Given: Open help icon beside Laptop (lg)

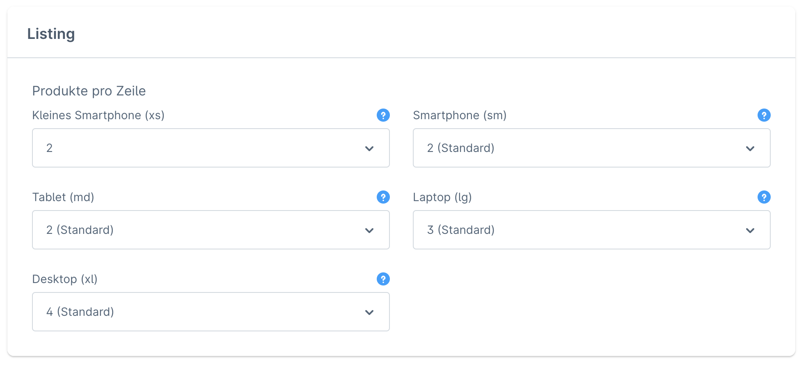Looking at the screenshot, I should (x=764, y=197).
